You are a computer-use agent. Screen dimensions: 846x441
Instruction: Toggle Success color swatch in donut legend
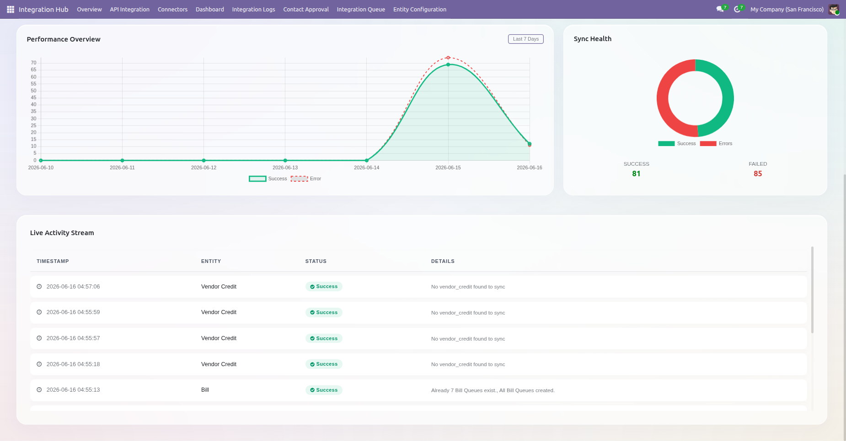666,143
